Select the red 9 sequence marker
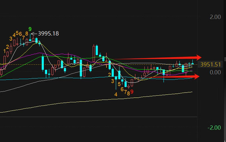 [x=132, y=92]
